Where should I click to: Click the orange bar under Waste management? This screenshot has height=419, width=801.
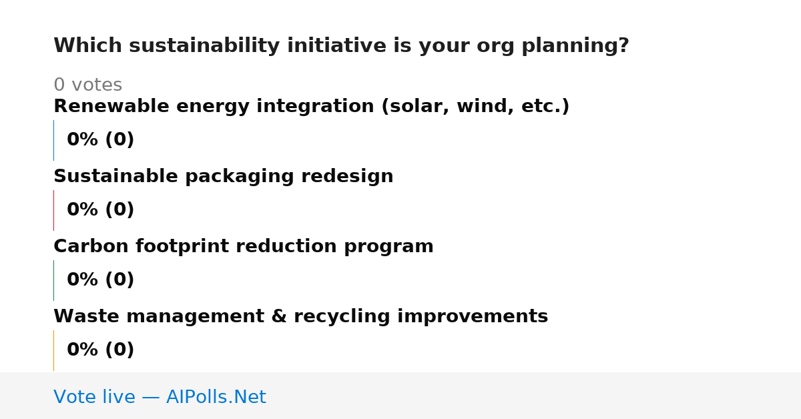[53, 350]
